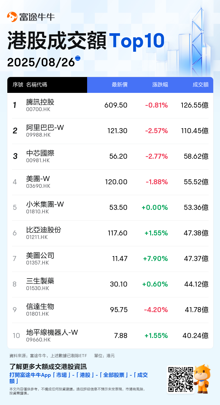Sort by the 最新價 column header
The image size is (220, 405).
[119, 85]
